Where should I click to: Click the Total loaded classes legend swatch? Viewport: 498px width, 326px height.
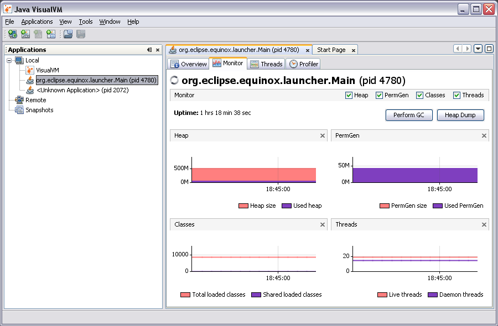pos(185,295)
